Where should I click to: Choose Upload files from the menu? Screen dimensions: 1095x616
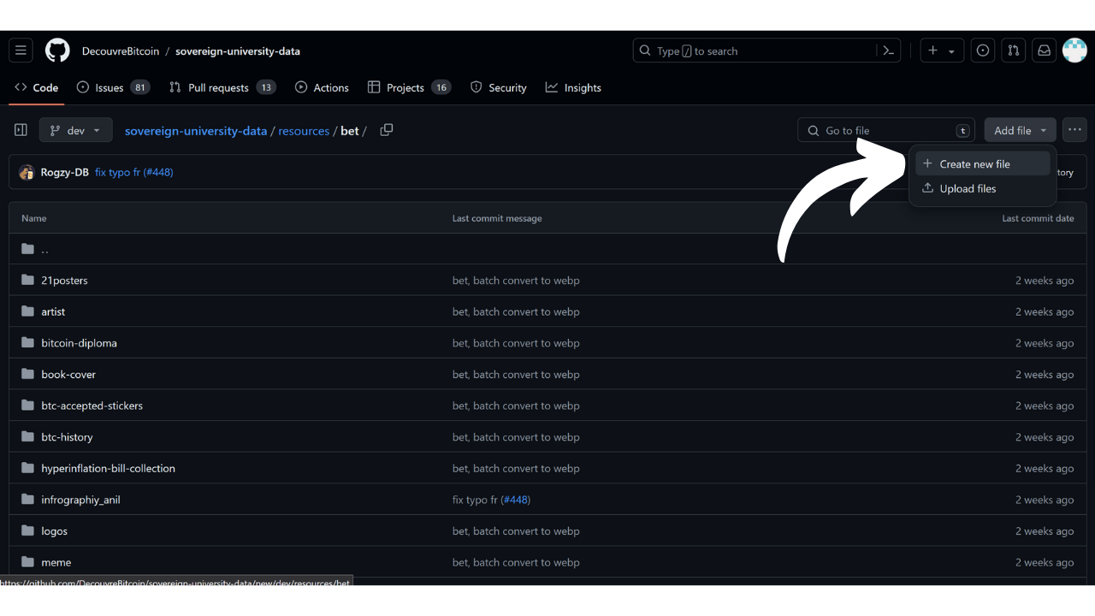(968, 188)
